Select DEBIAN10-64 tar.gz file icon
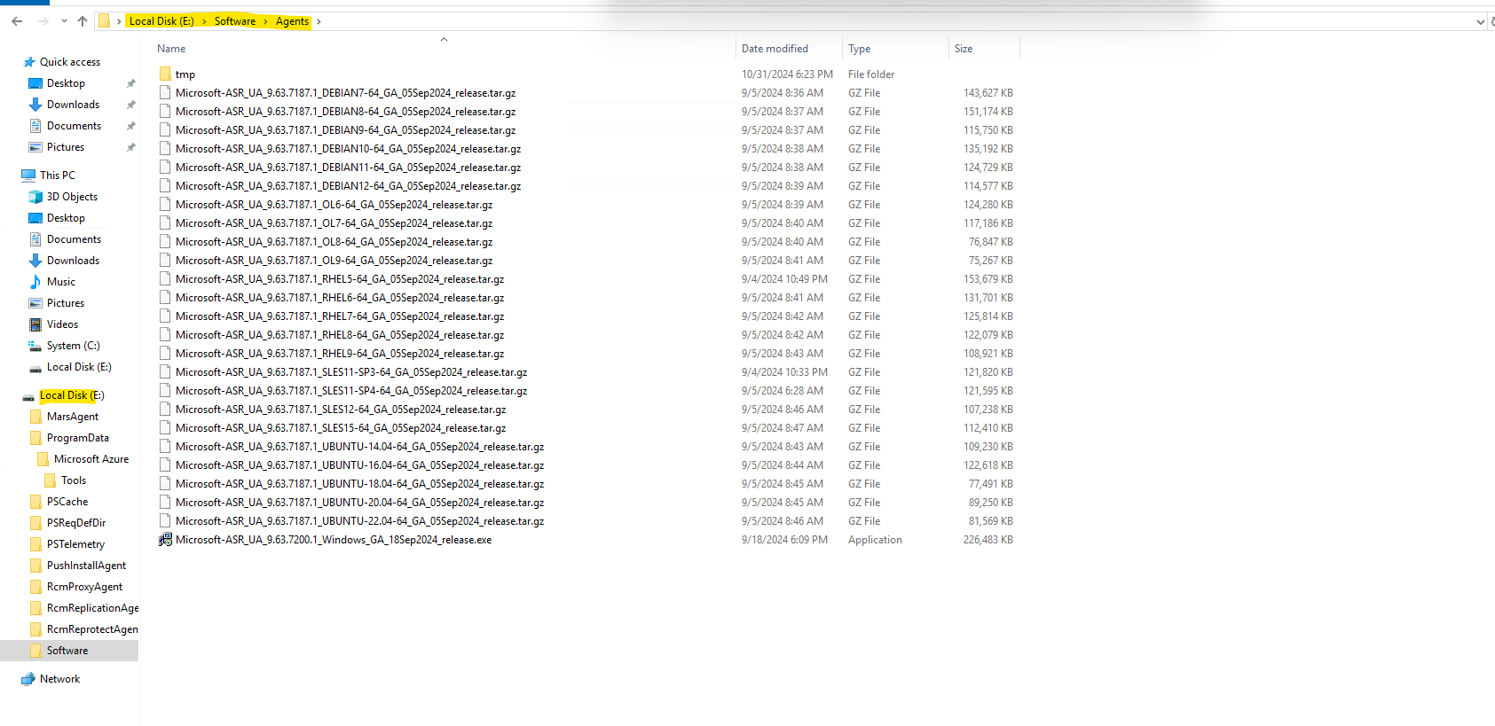 [x=165, y=148]
